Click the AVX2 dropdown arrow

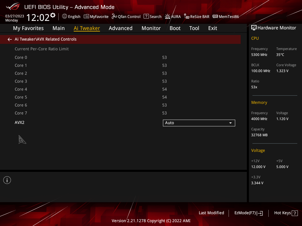coord(230,123)
